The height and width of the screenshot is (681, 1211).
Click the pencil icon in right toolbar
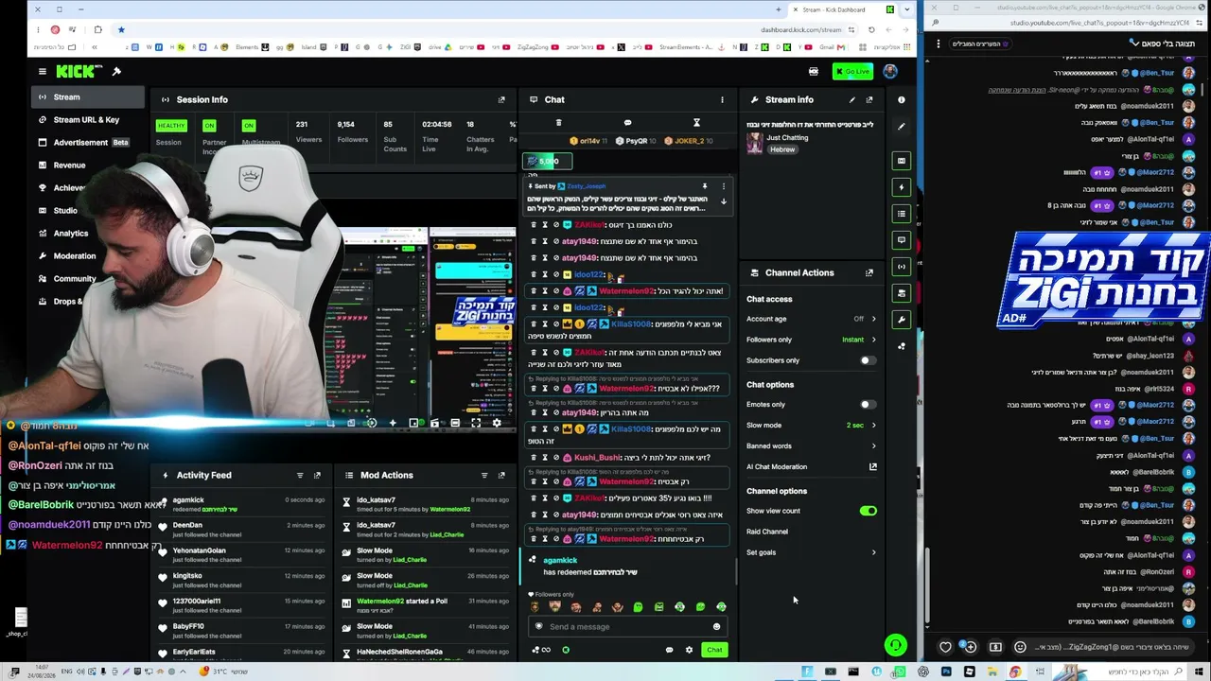click(x=902, y=126)
